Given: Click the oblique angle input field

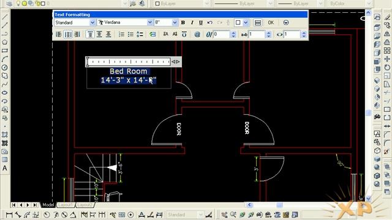Looking at the screenshot, I should (222, 34).
